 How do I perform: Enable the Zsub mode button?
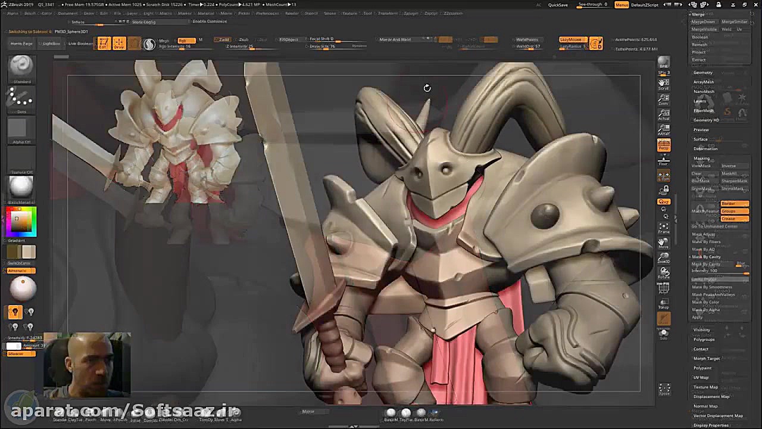243,39
